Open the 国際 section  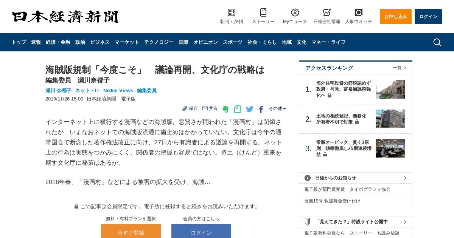(183, 42)
